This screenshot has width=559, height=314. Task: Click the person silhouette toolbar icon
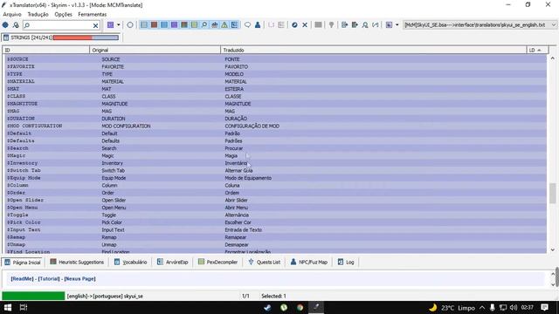pos(258,25)
